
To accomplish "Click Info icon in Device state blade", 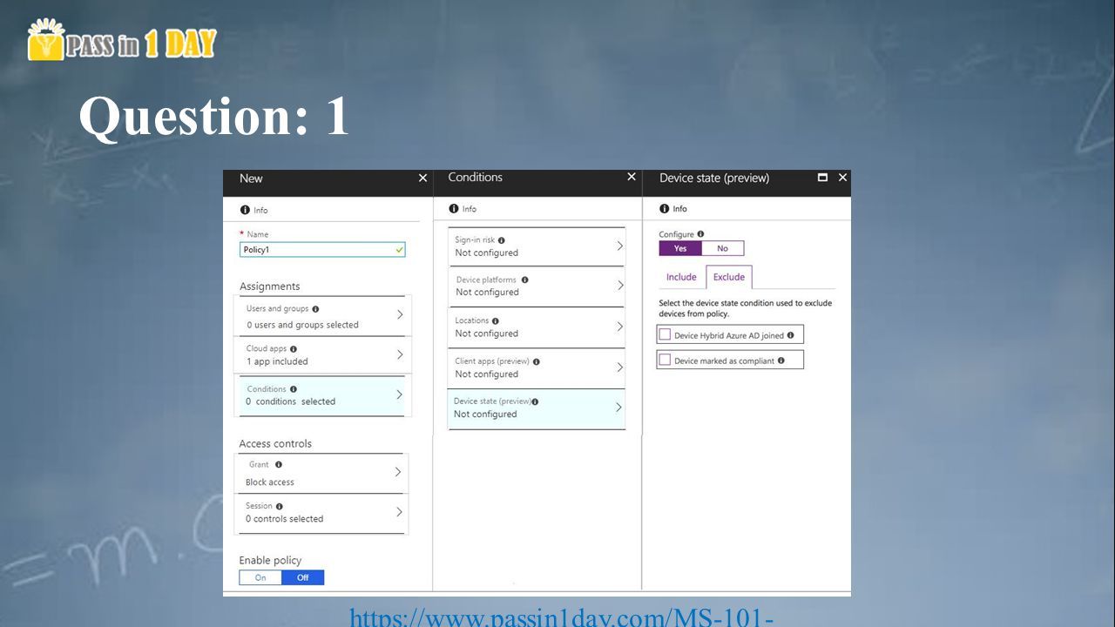I will point(664,208).
